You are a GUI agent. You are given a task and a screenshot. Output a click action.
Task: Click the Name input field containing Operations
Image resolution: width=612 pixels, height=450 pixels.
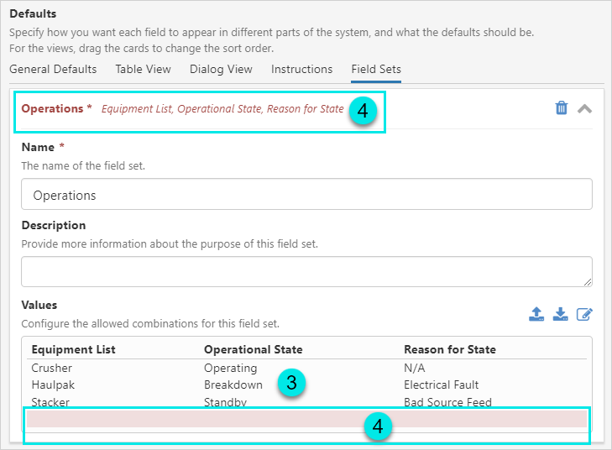(x=306, y=195)
